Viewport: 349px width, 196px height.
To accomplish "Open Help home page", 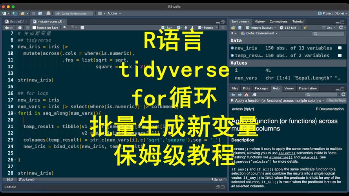I will 246,94.
